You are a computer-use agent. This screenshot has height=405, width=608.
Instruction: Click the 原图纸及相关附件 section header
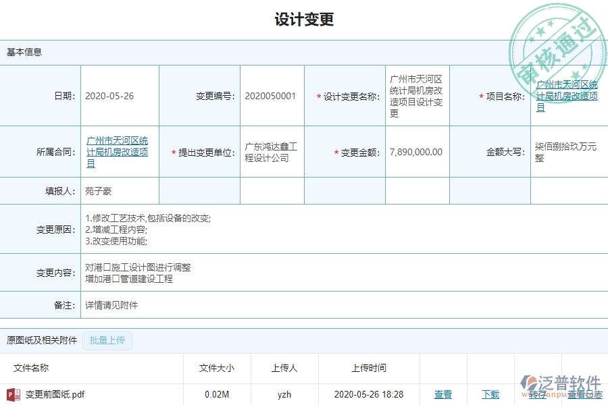point(41,340)
